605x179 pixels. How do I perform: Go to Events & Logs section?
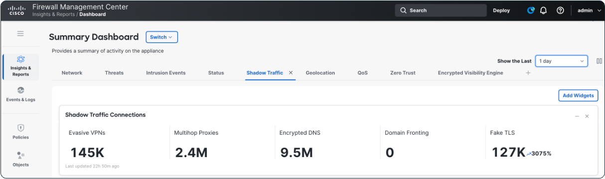[20, 94]
